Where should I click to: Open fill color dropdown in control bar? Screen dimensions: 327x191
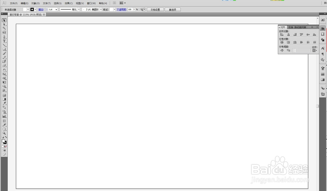coord(28,10)
